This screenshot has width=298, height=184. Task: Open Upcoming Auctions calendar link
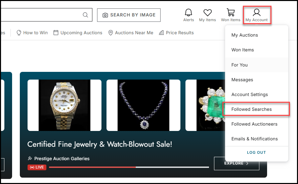[x=78, y=33]
